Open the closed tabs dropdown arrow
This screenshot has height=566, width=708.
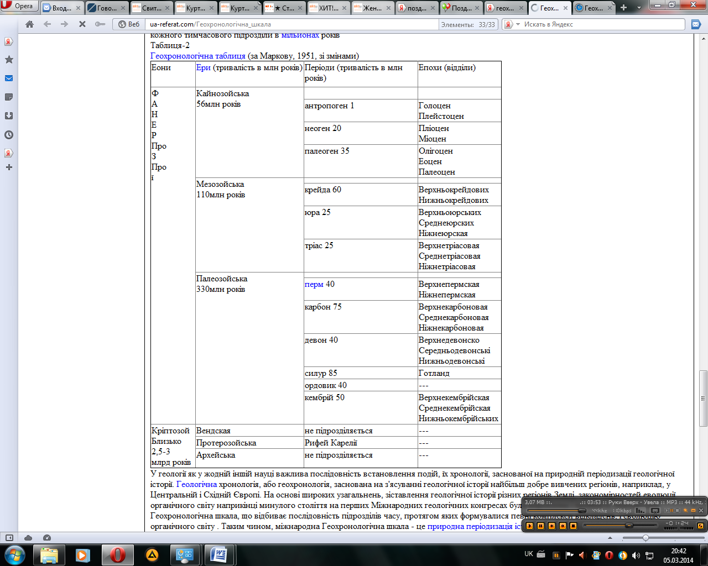click(639, 8)
